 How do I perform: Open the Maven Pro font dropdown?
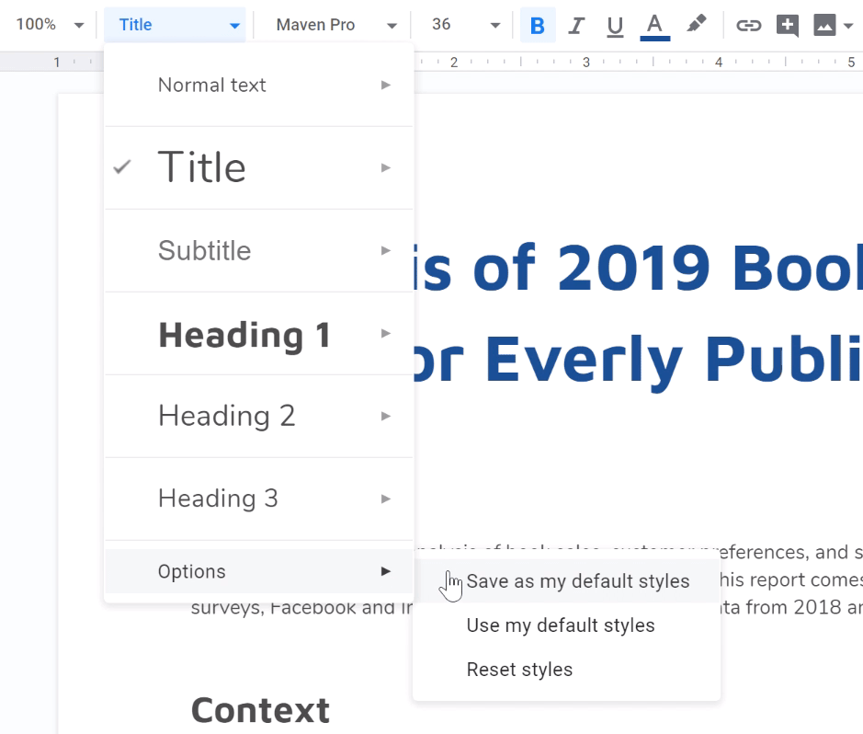click(x=331, y=25)
